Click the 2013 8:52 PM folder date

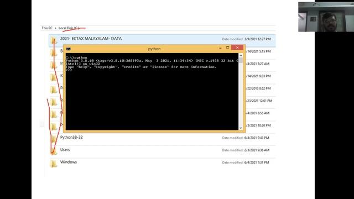[x=258, y=88]
